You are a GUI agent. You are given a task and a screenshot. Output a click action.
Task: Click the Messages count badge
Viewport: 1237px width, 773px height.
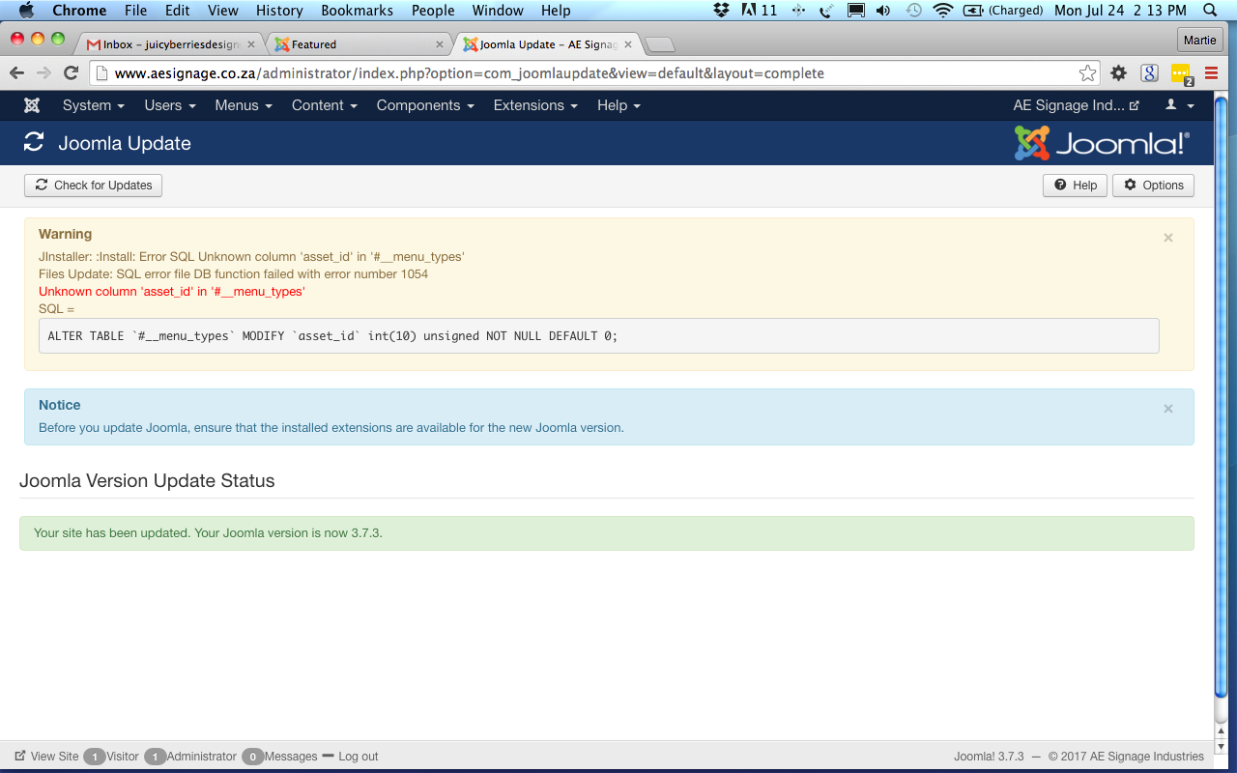[252, 757]
